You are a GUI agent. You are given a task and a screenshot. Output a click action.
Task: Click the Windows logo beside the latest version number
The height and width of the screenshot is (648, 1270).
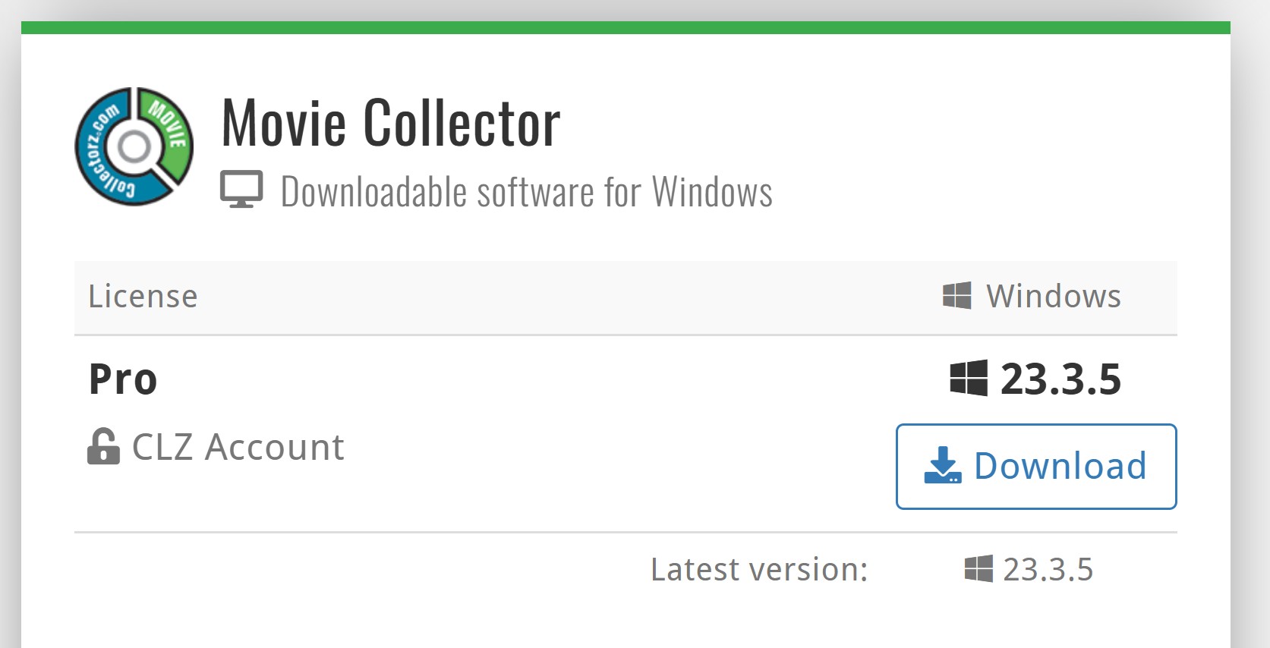[x=978, y=568]
